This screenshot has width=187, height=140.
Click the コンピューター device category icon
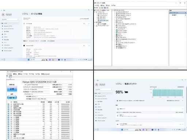[117, 22]
